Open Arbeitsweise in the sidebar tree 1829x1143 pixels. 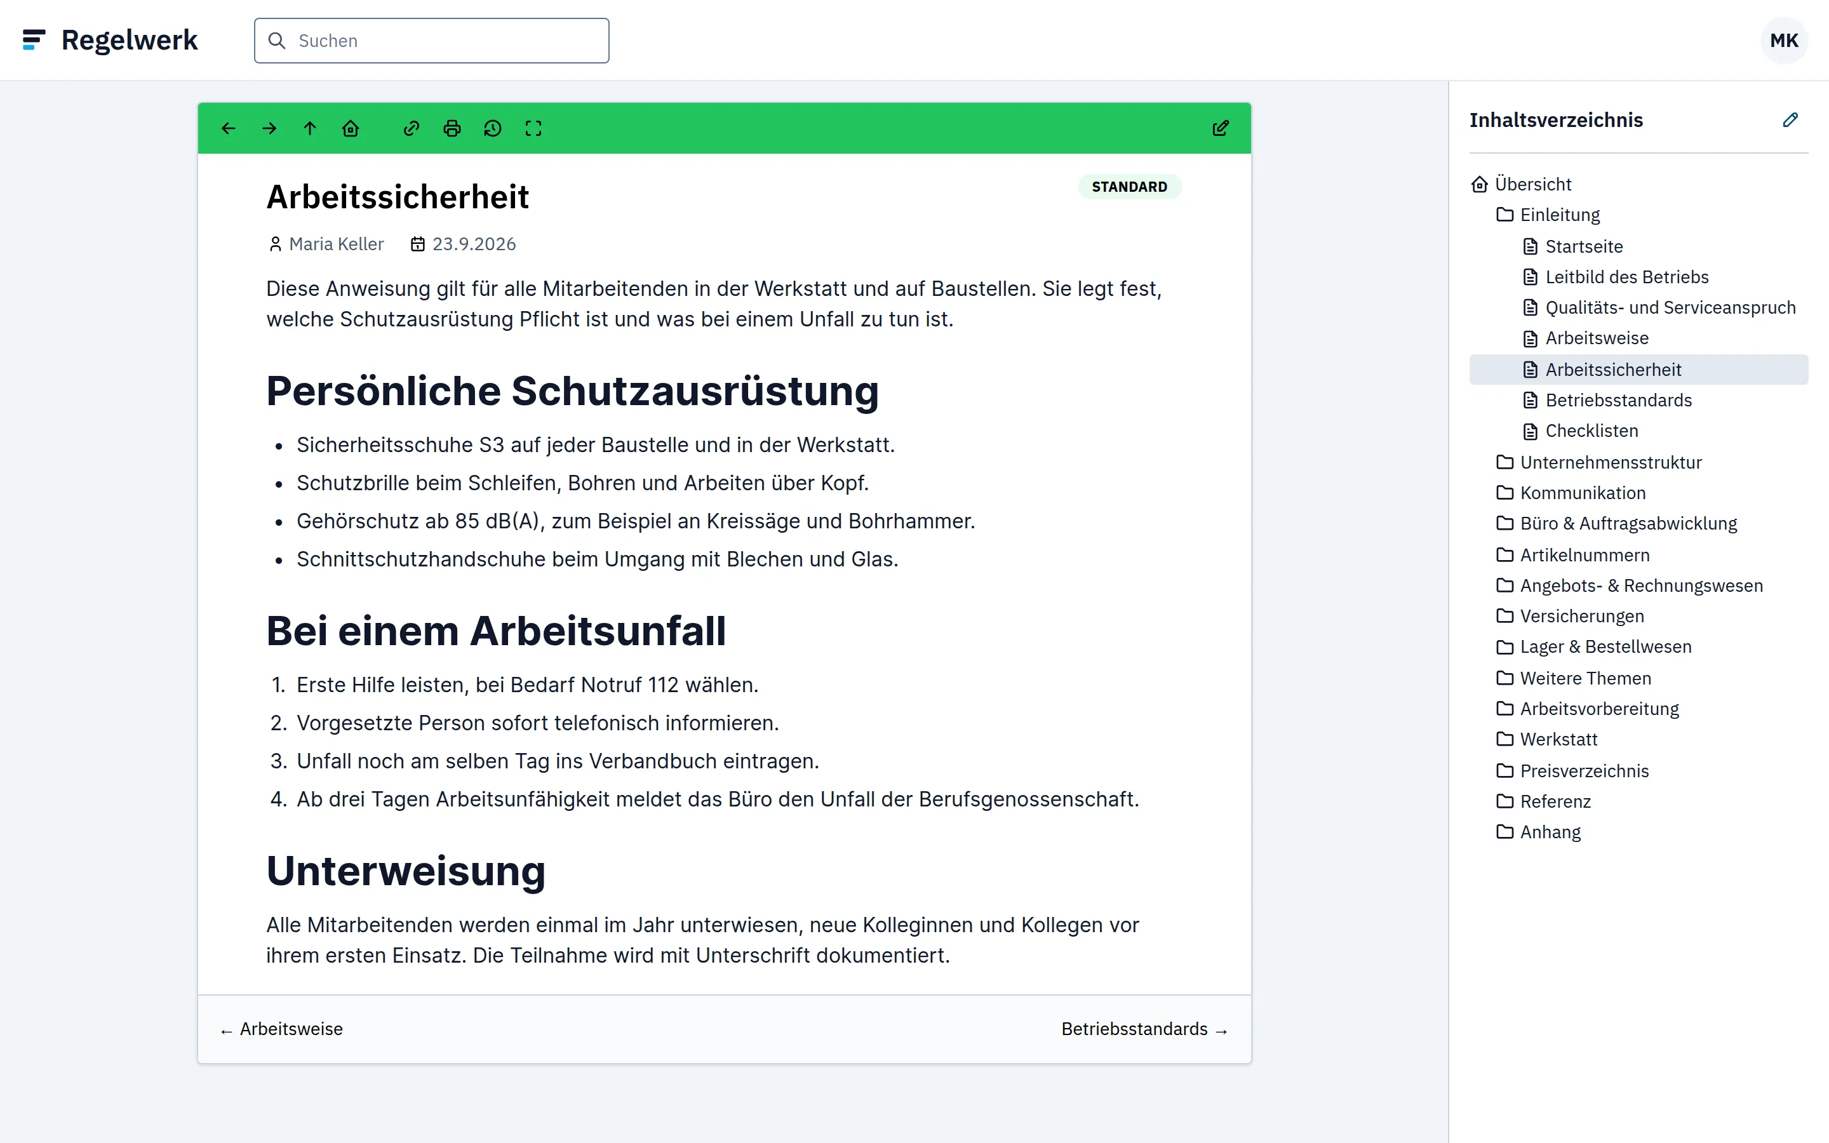(1596, 338)
